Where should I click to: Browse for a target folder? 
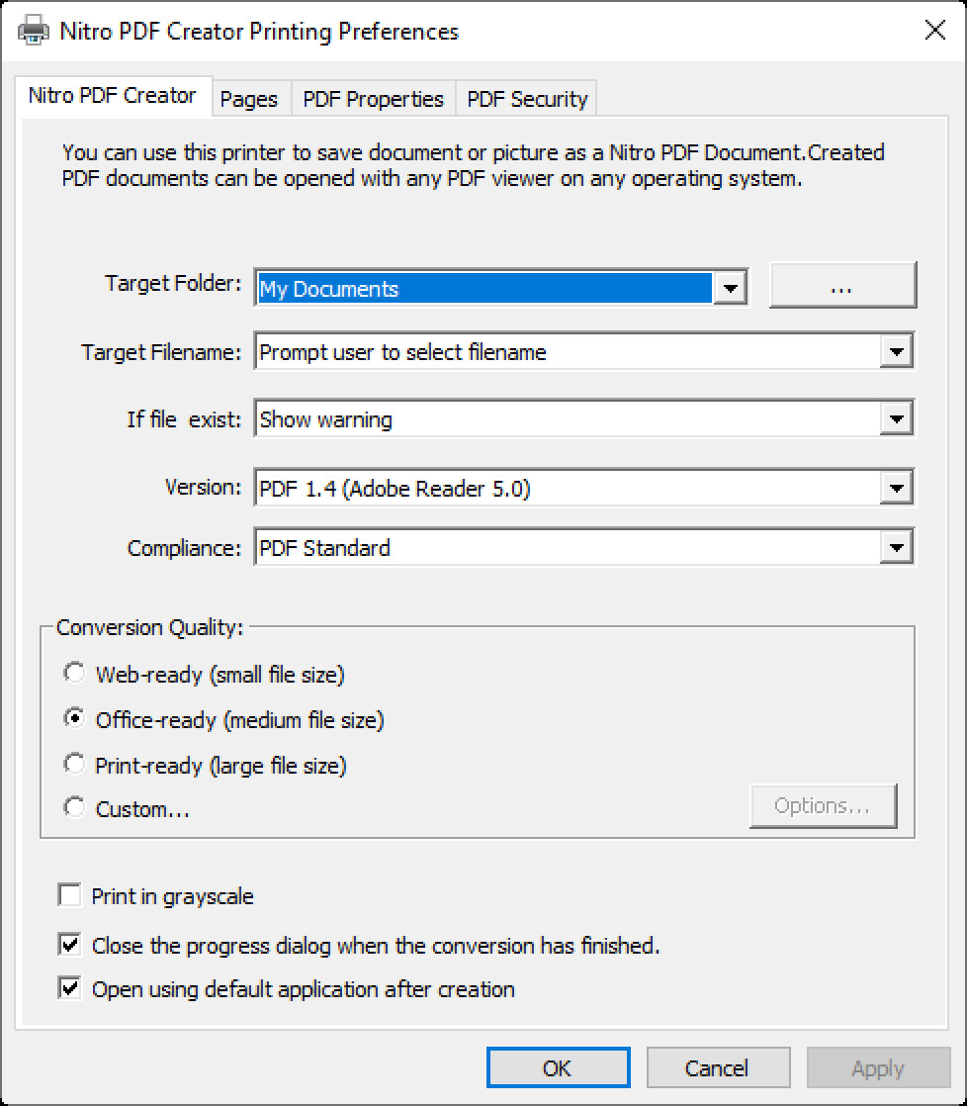coord(841,285)
